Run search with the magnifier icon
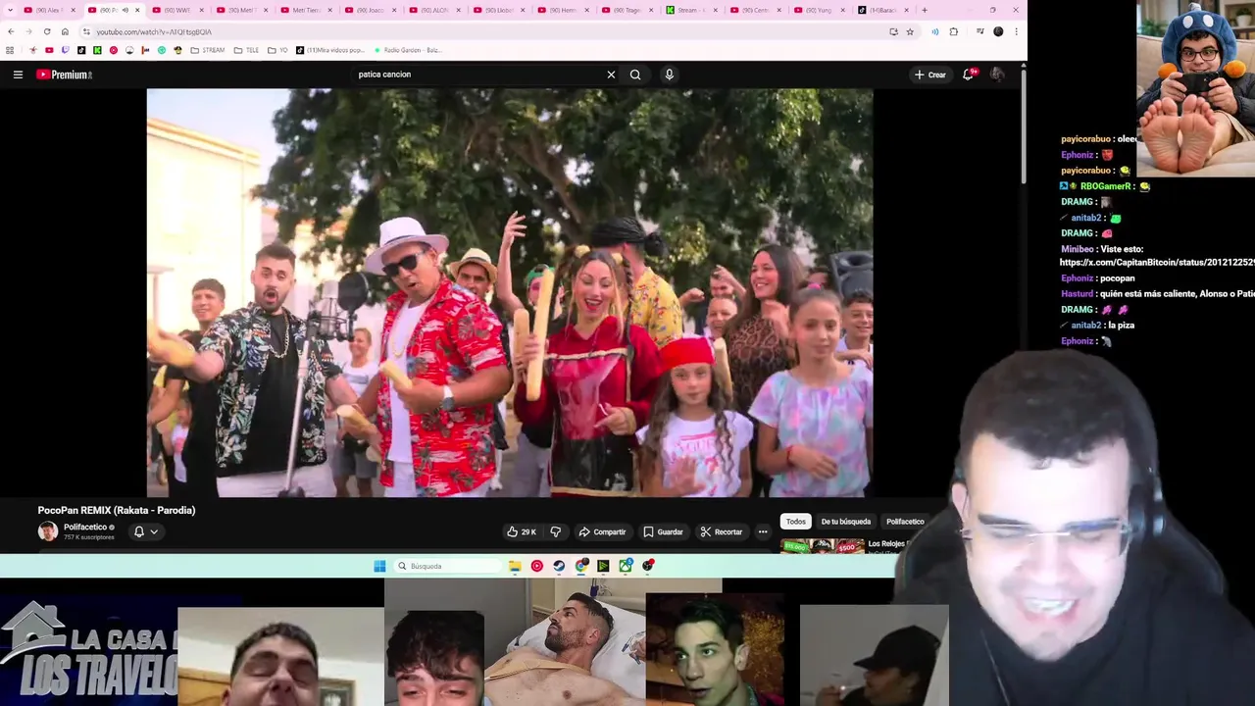Image resolution: width=1255 pixels, height=706 pixels. pyautogui.click(x=635, y=75)
